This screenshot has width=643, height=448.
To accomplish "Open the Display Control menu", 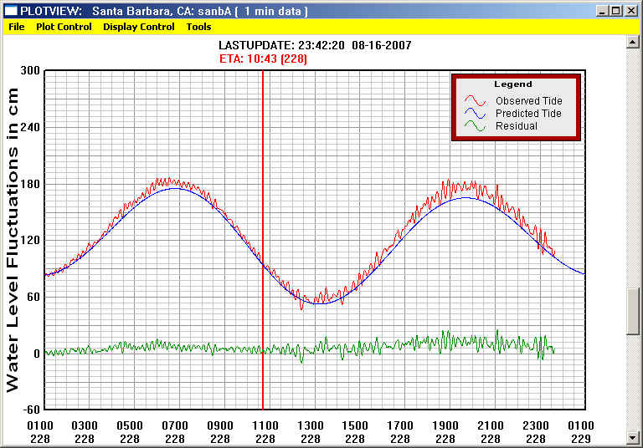I will 139,27.
